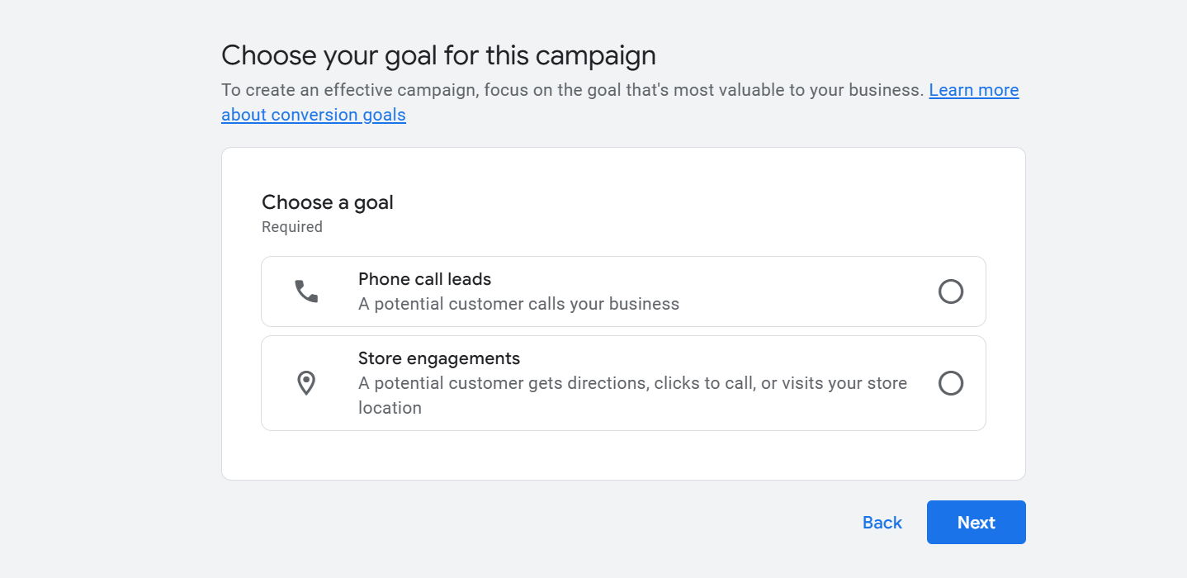The image size is (1187, 578).
Task: Select the Phone call leads radio button
Action: pyautogui.click(x=951, y=291)
